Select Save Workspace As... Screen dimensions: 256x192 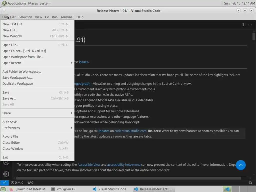pyautogui.click(x=37, y=77)
